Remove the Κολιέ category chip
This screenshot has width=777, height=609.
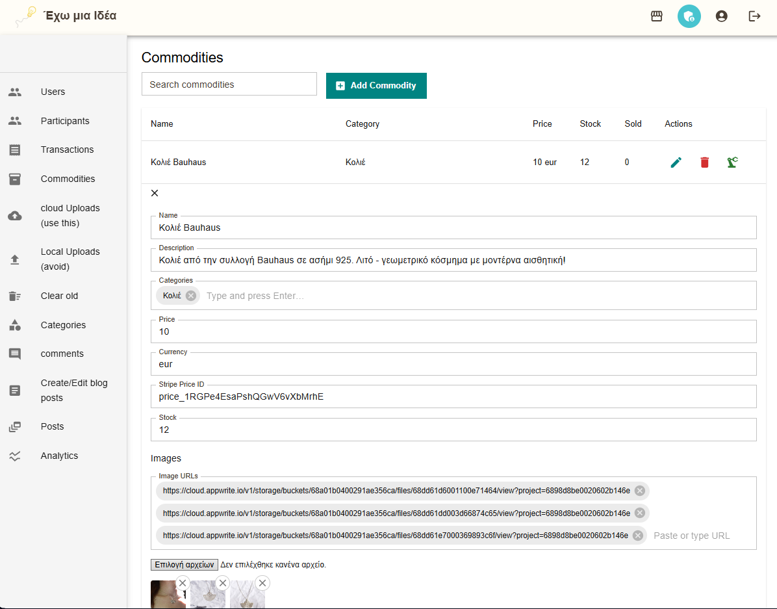point(190,296)
